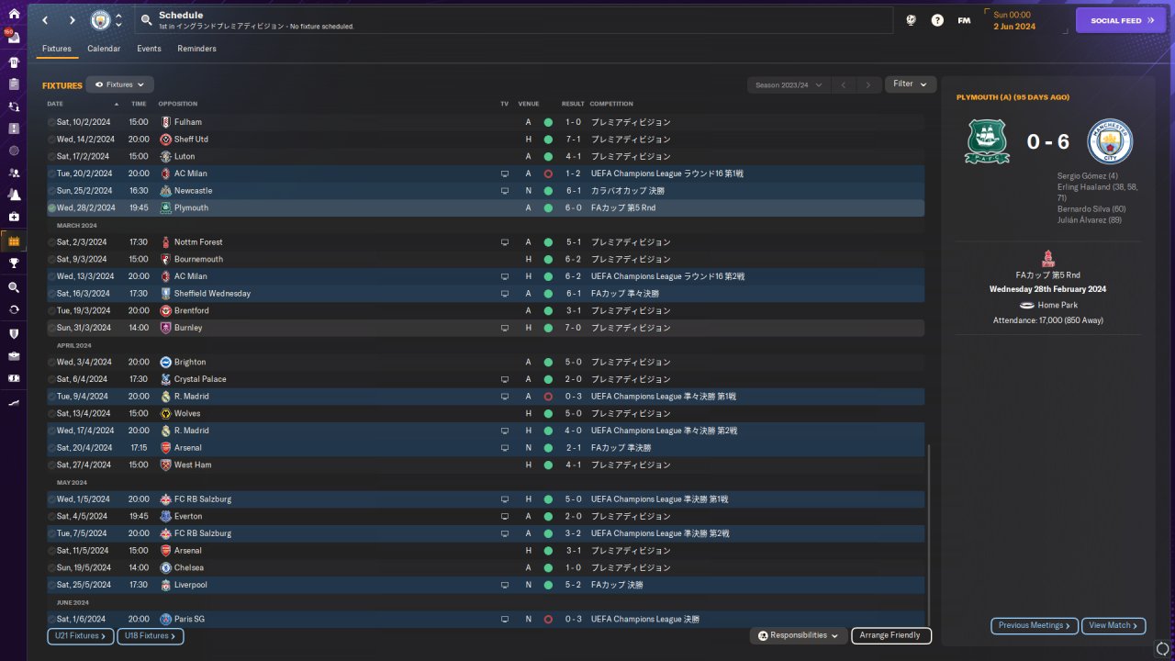
Task: Open the Squad shirt icon in the sidebar
Action: click(14, 62)
